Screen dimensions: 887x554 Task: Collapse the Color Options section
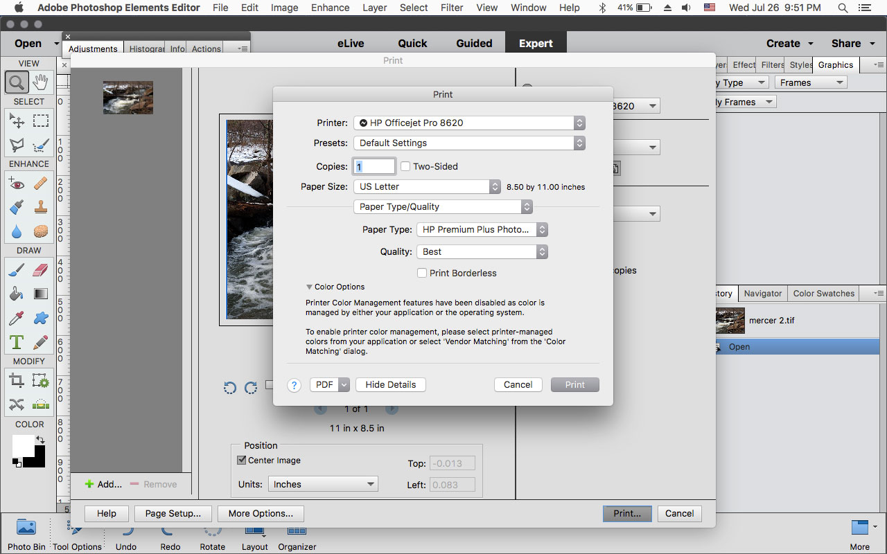click(310, 287)
